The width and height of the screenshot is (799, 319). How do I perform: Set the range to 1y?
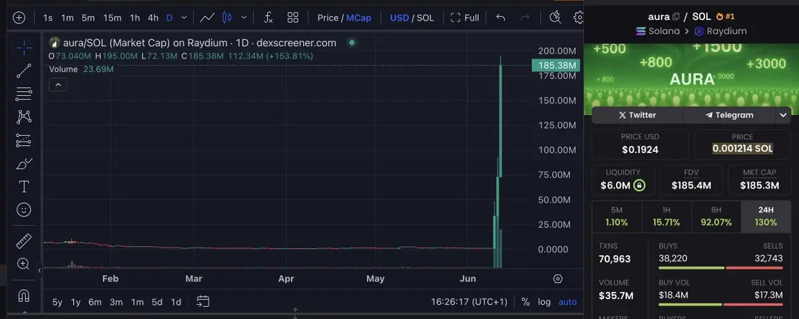(76, 302)
